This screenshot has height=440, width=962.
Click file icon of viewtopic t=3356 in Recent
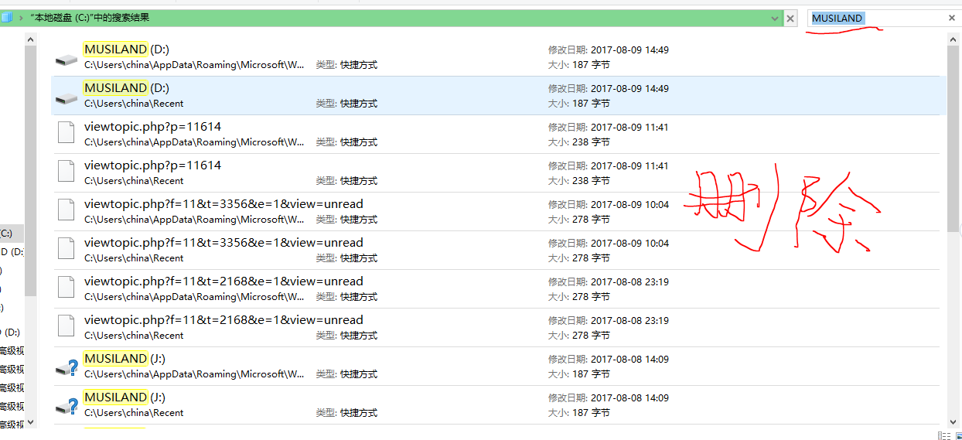click(67, 251)
